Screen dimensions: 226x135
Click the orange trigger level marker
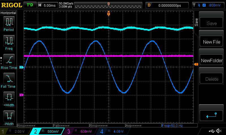(196, 65)
